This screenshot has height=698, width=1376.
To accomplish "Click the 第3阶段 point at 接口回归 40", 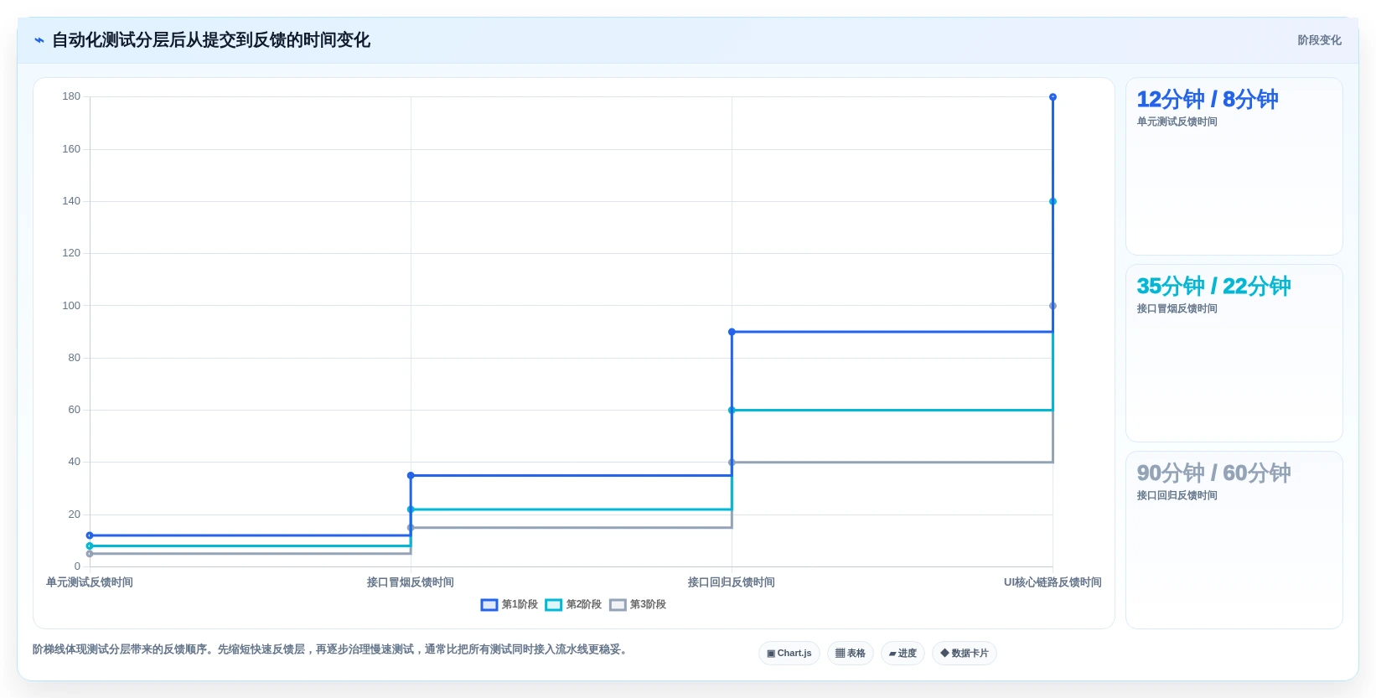I will coord(732,463).
